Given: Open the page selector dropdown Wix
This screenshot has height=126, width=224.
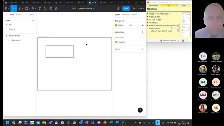Looking at the screenshot, I should coord(32,15).
